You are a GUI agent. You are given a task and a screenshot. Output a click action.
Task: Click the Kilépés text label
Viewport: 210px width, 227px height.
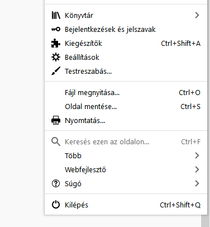pos(77,205)
